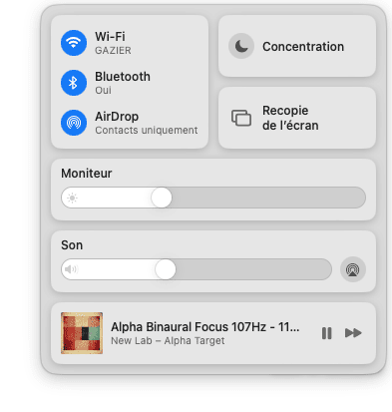Pause the current track

[327, 333]
